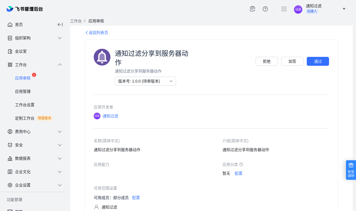The height and width of the screenshot is (211, 356).
Task: Click the purple bell app icon
Action: [102, 57]
